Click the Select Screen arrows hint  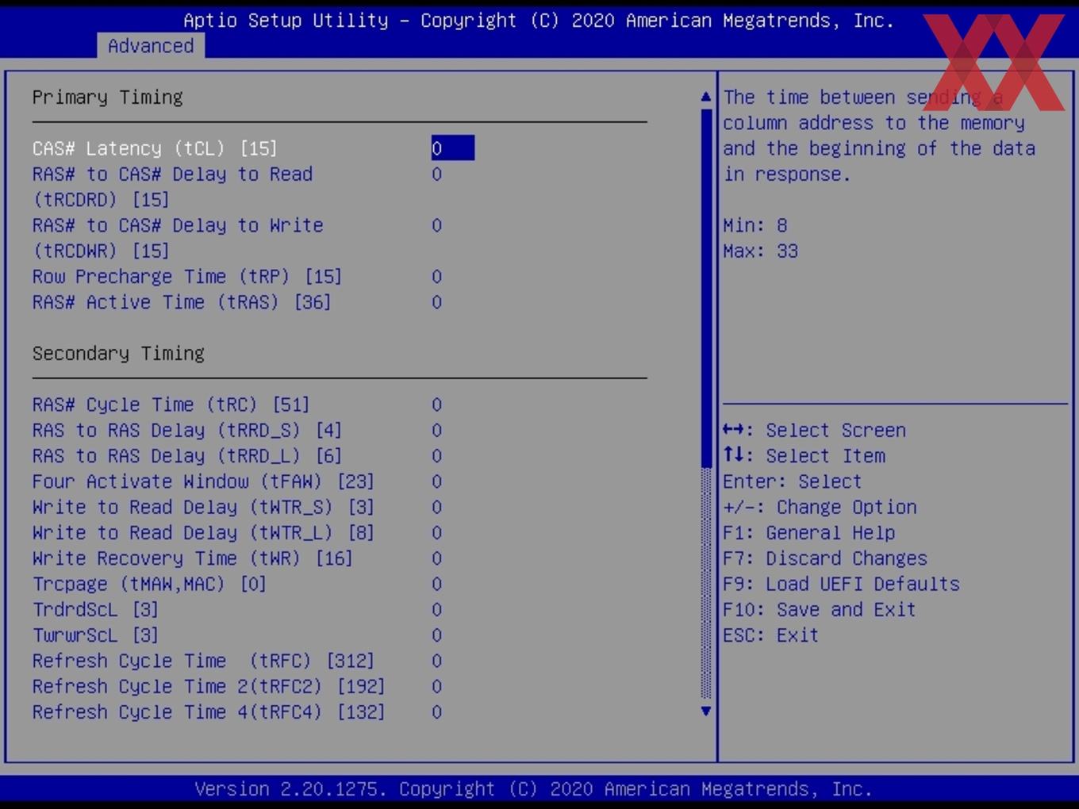(814, 431)
